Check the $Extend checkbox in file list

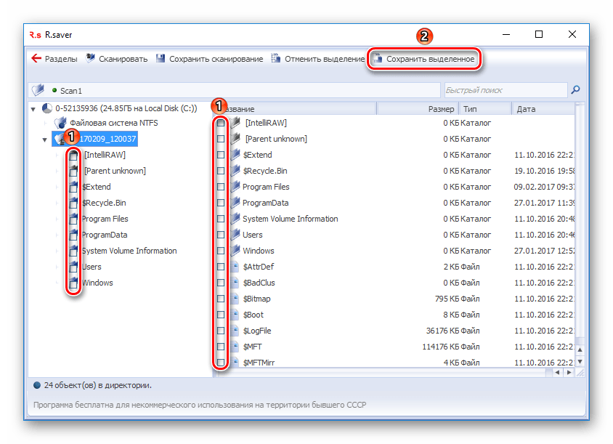pyautogui.click(x=221, y=155)
